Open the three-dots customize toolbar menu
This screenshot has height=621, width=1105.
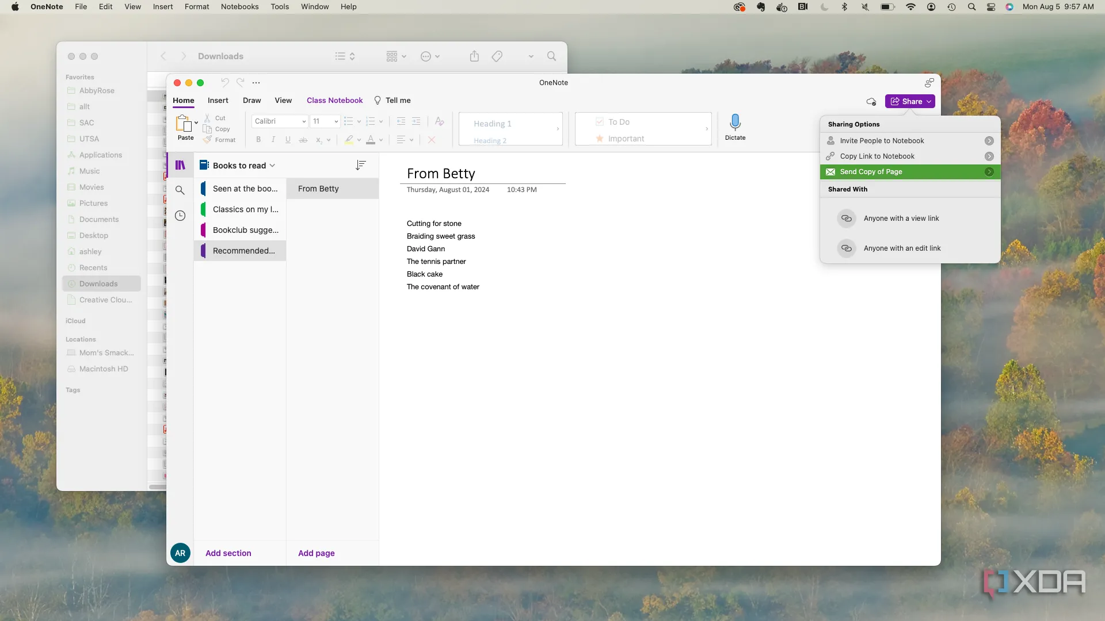256,83
